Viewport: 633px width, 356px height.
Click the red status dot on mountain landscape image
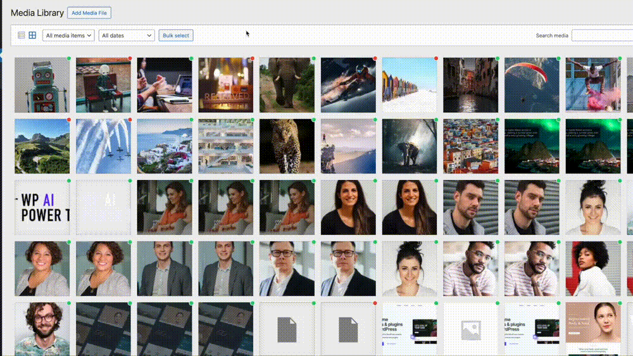pyautogui.click(x=68, y=120)
